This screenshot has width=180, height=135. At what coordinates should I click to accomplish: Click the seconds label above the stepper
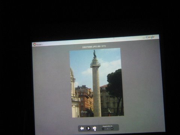(x=108, y=126)
